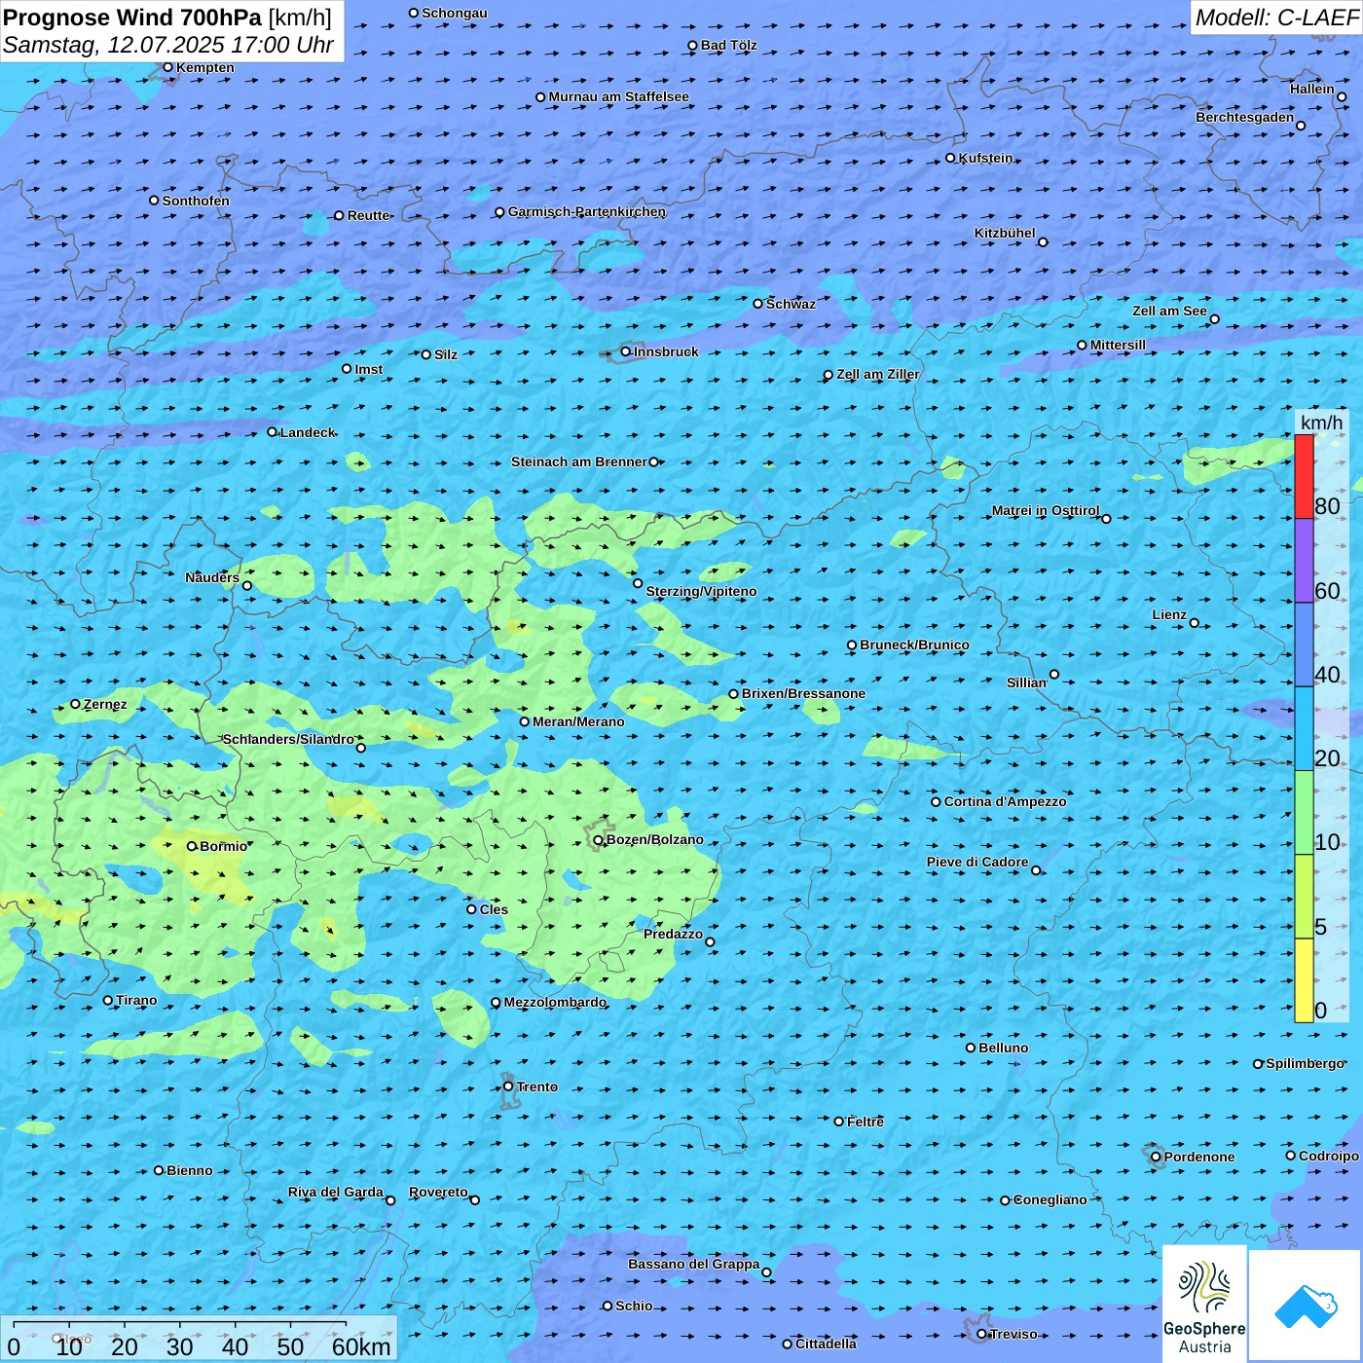1363x1363 pixels.
Task: Click the Hallein city marker
Action: pos(1342,96)
